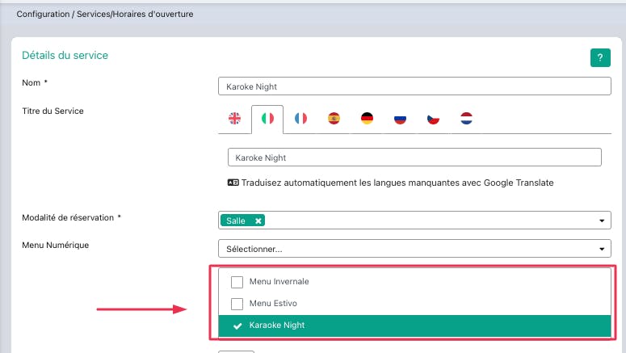Switch to the Spanish flag language tab
Viewport: 626px width, 353px height.
coord(334,118)
